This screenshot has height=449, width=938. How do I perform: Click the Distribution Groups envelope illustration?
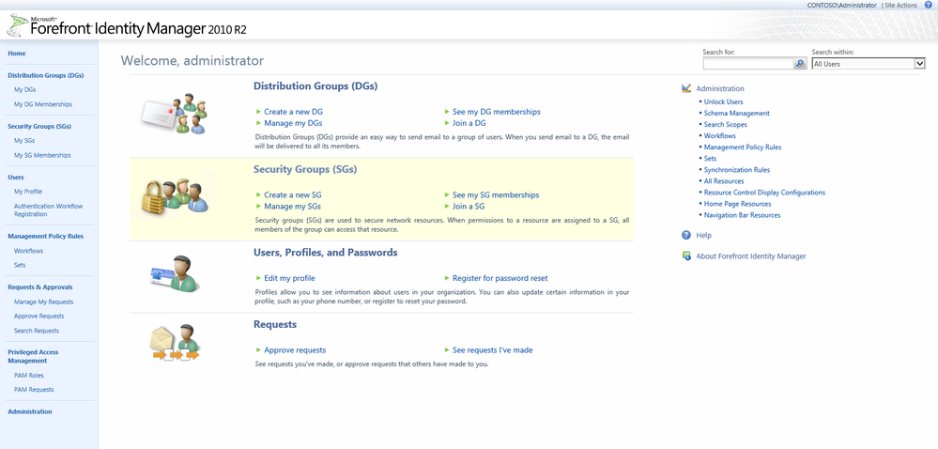point(174,114)
